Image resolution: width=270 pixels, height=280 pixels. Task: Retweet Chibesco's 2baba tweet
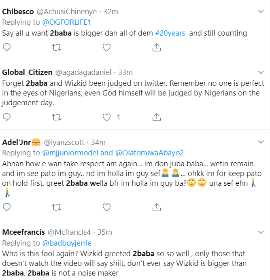[x=57, y=47]
